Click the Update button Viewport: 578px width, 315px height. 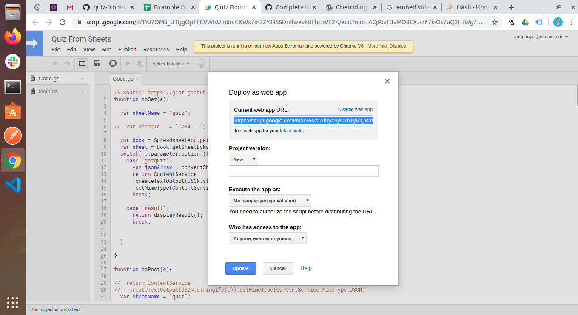241,268
